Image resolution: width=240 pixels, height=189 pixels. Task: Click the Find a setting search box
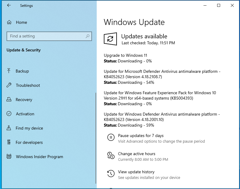point(49,36)
